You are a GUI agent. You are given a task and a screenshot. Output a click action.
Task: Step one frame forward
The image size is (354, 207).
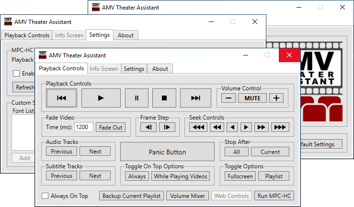coord(167,127)
